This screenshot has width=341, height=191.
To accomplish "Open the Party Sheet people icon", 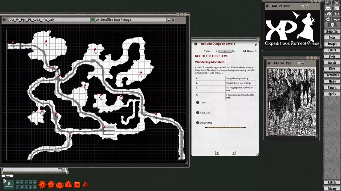I will tap(328, 8).
